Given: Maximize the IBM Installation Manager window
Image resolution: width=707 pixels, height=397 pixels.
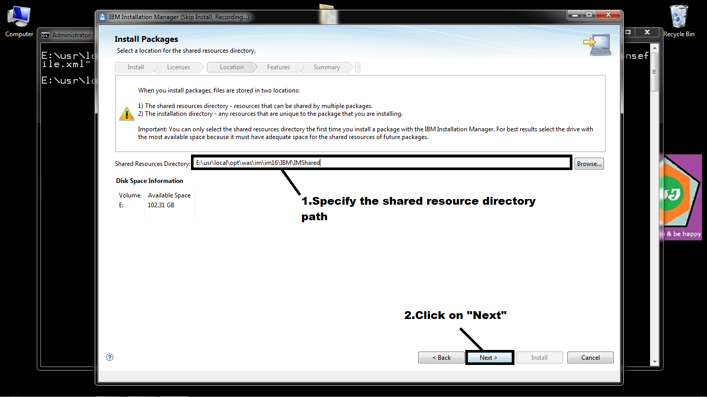Looking at the screenshot, I should coord(588,15).
